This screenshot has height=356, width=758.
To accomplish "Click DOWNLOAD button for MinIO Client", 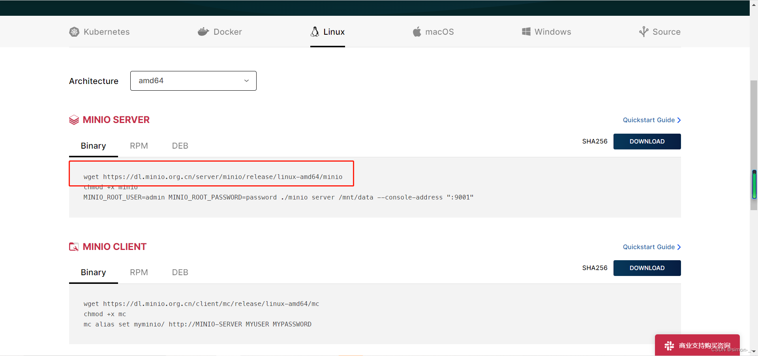I will coord(647,268).
